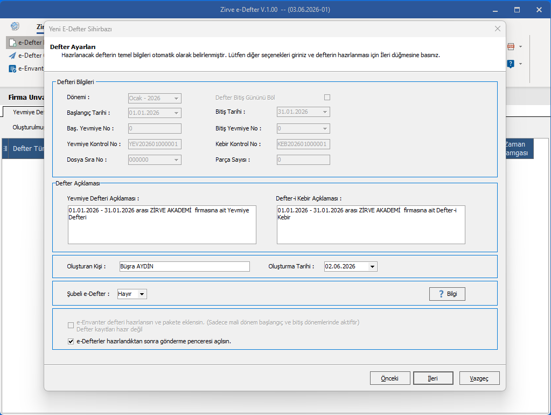Screen dimensions: 551x415
Task: Toggle Defter Bitiş Gününü Böl checkbox
Action: tap(327, 98)
